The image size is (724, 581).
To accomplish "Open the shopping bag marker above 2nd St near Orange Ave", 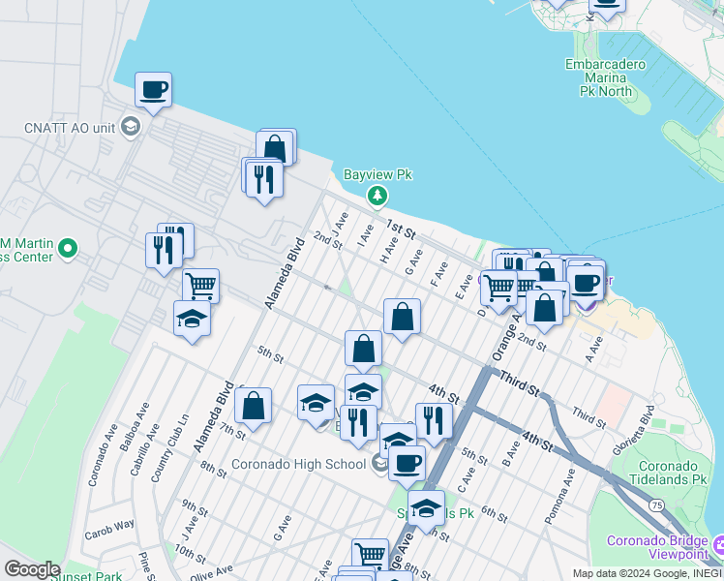I will click(544, 310).
